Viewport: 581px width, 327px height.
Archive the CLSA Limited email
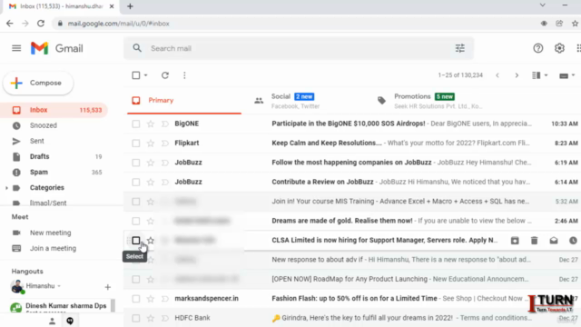pos(515,241)
